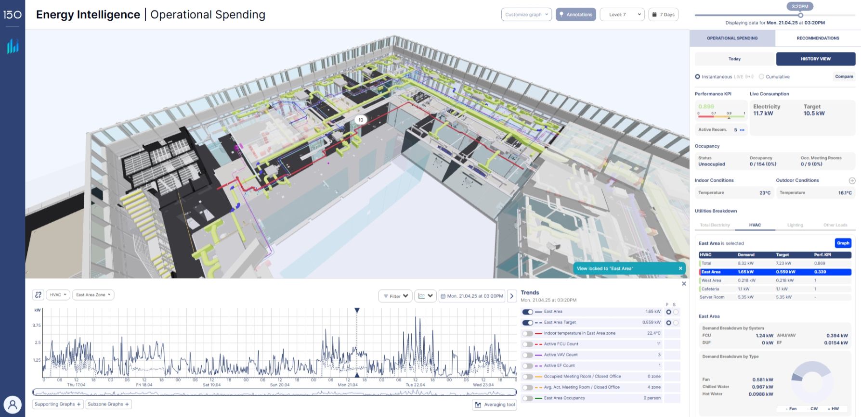Screen dimensions: 861x417
Task: Enable East Area Occupancy trend
Action: (527, 398)
